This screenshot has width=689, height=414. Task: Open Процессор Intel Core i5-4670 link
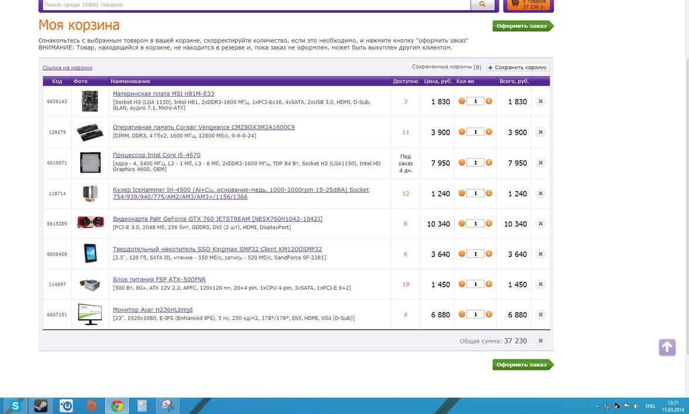(156, 155)
